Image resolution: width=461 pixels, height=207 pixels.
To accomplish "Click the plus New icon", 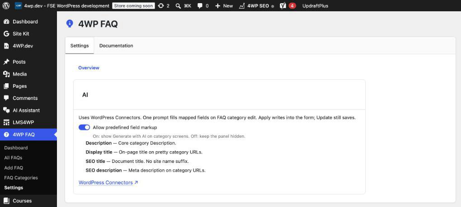I will coord(217,6).
